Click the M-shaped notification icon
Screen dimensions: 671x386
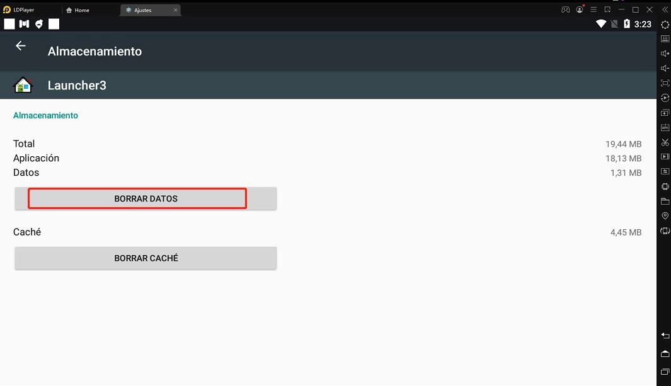(x=25, y=24)
